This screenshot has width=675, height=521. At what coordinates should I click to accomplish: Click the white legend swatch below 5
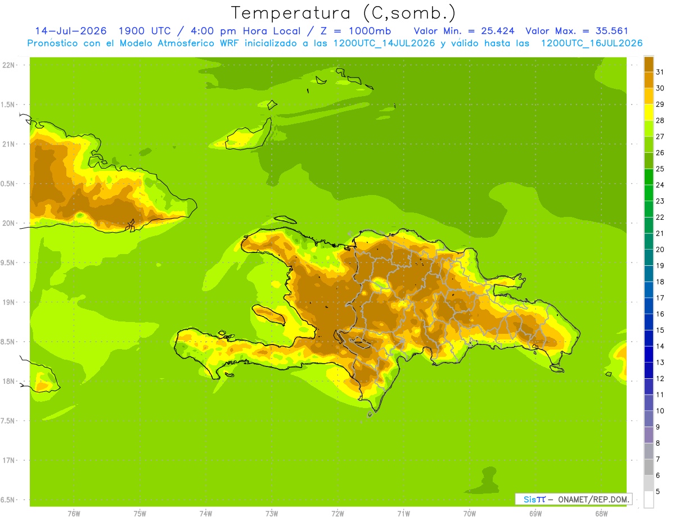click(x=649, y=500)
